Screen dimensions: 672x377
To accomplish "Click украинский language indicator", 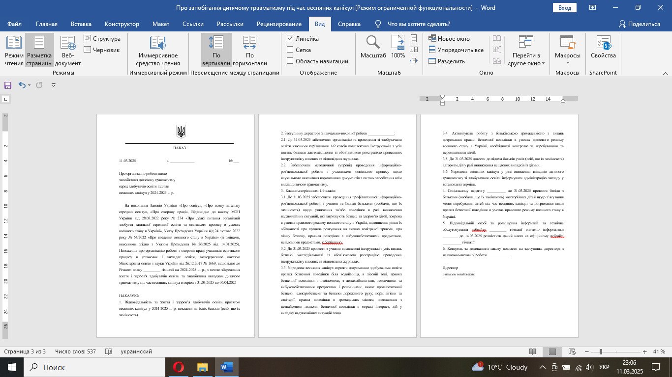I will click(136, 352).
